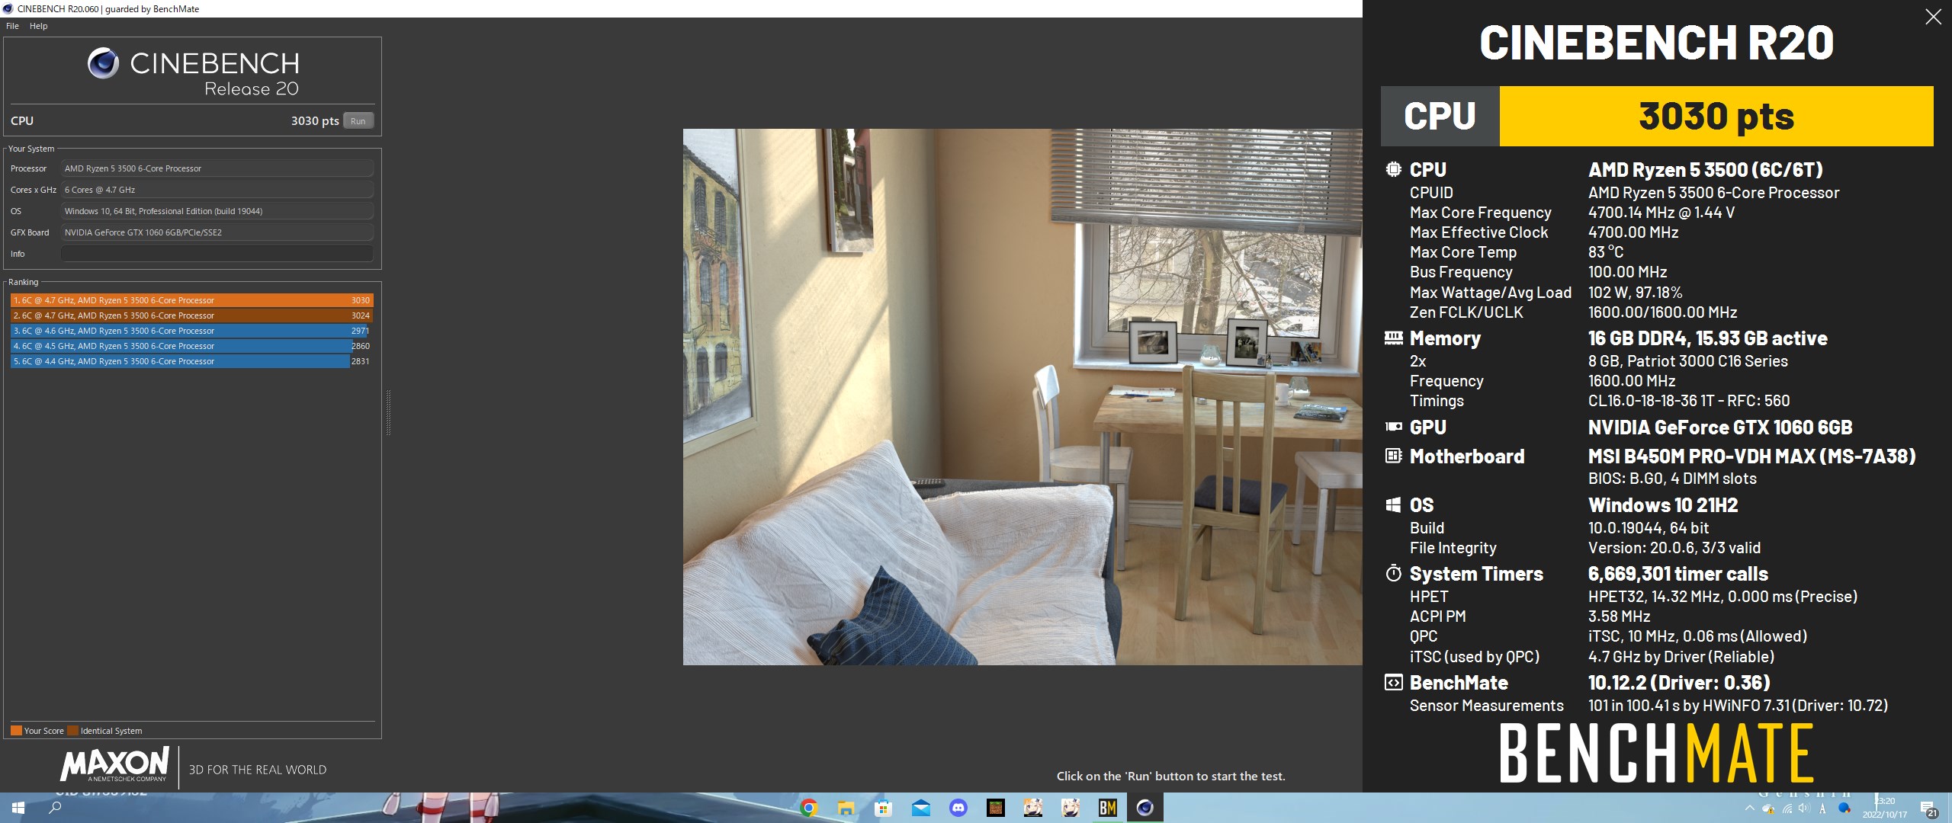Click the Run button next to CPU score
The height and width of the screenshot is (823, 1952).
point(358,120)
